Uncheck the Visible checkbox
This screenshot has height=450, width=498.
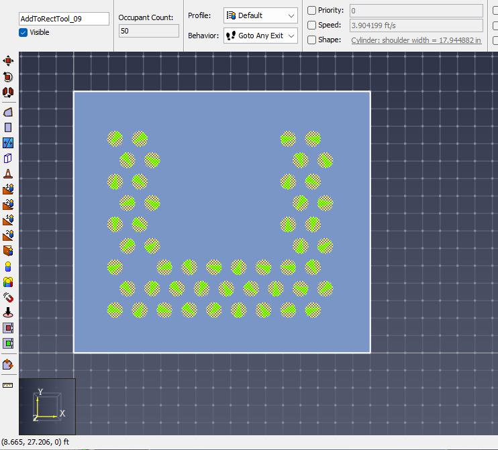click(x=23, y=32)
